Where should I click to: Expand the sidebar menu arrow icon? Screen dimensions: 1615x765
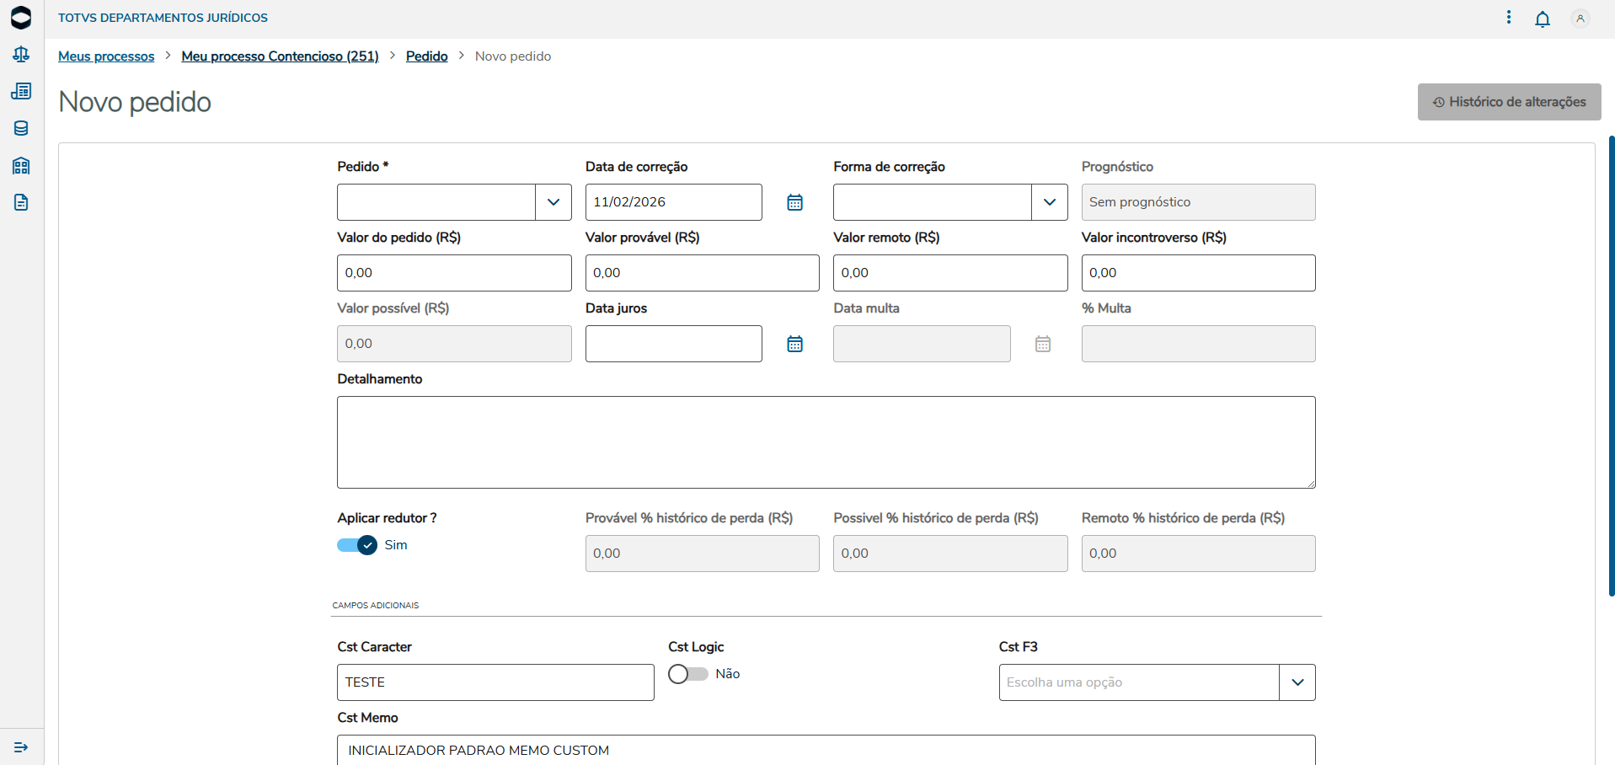[21, 747]
